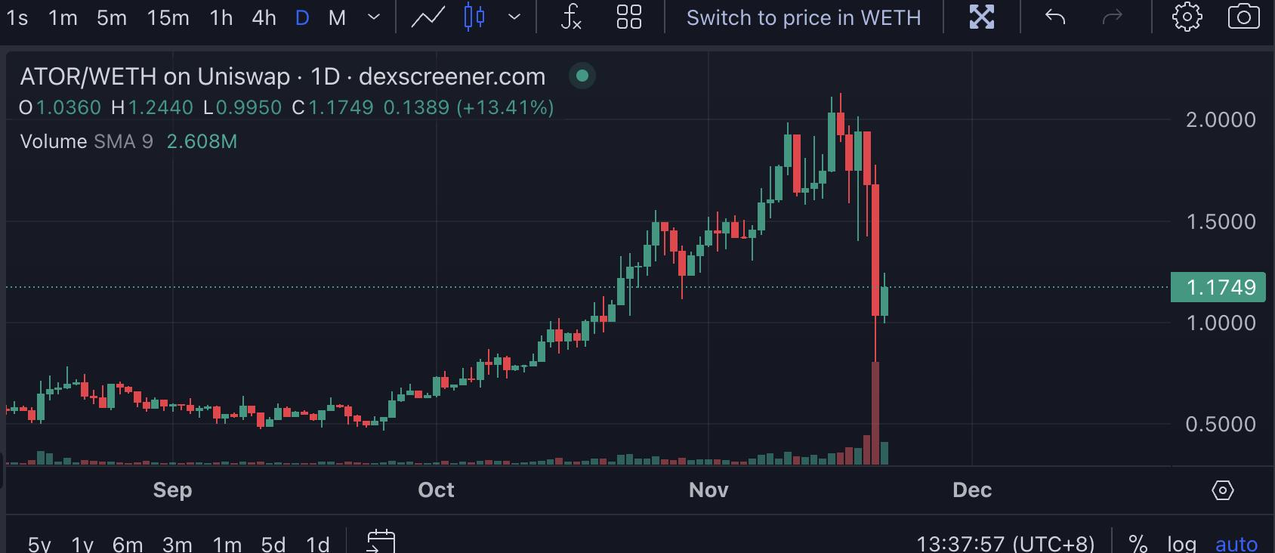The height and width of the screenshot is (553, 1275).
Task: Expand the chart type dropdown arrow
Action: pyautogui.click(x=514, y=17)
